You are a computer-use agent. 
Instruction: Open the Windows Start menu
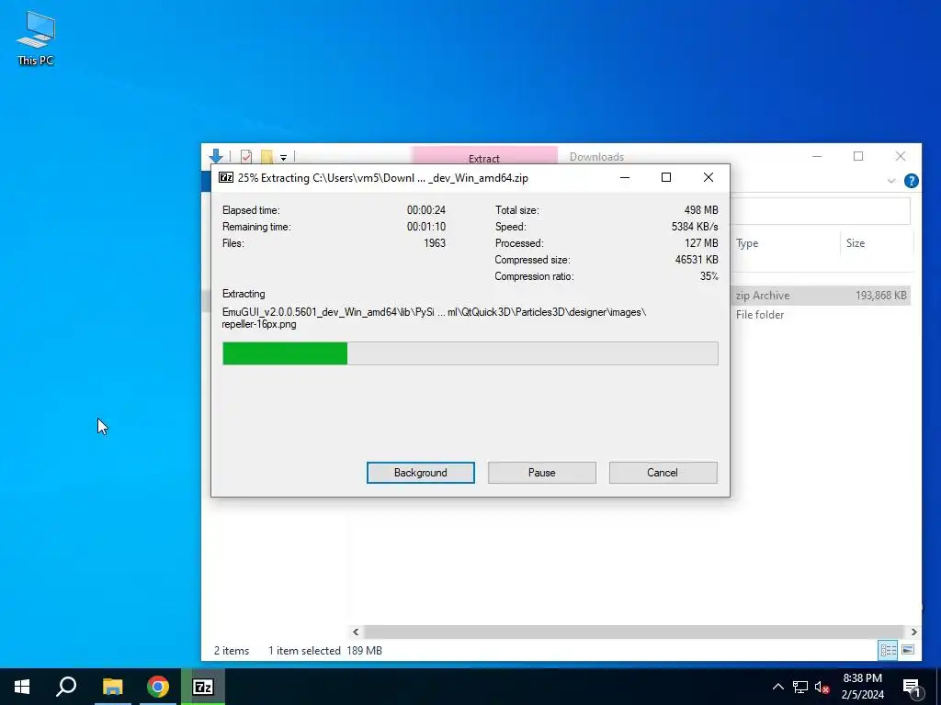pos(22,687)
